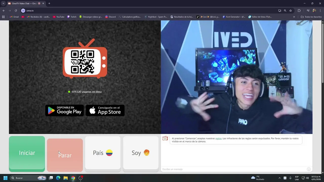Open the weather widget showing 7°C Nublado
The height and width of the screenshot is (182, 324).
[x=257, y=178]
